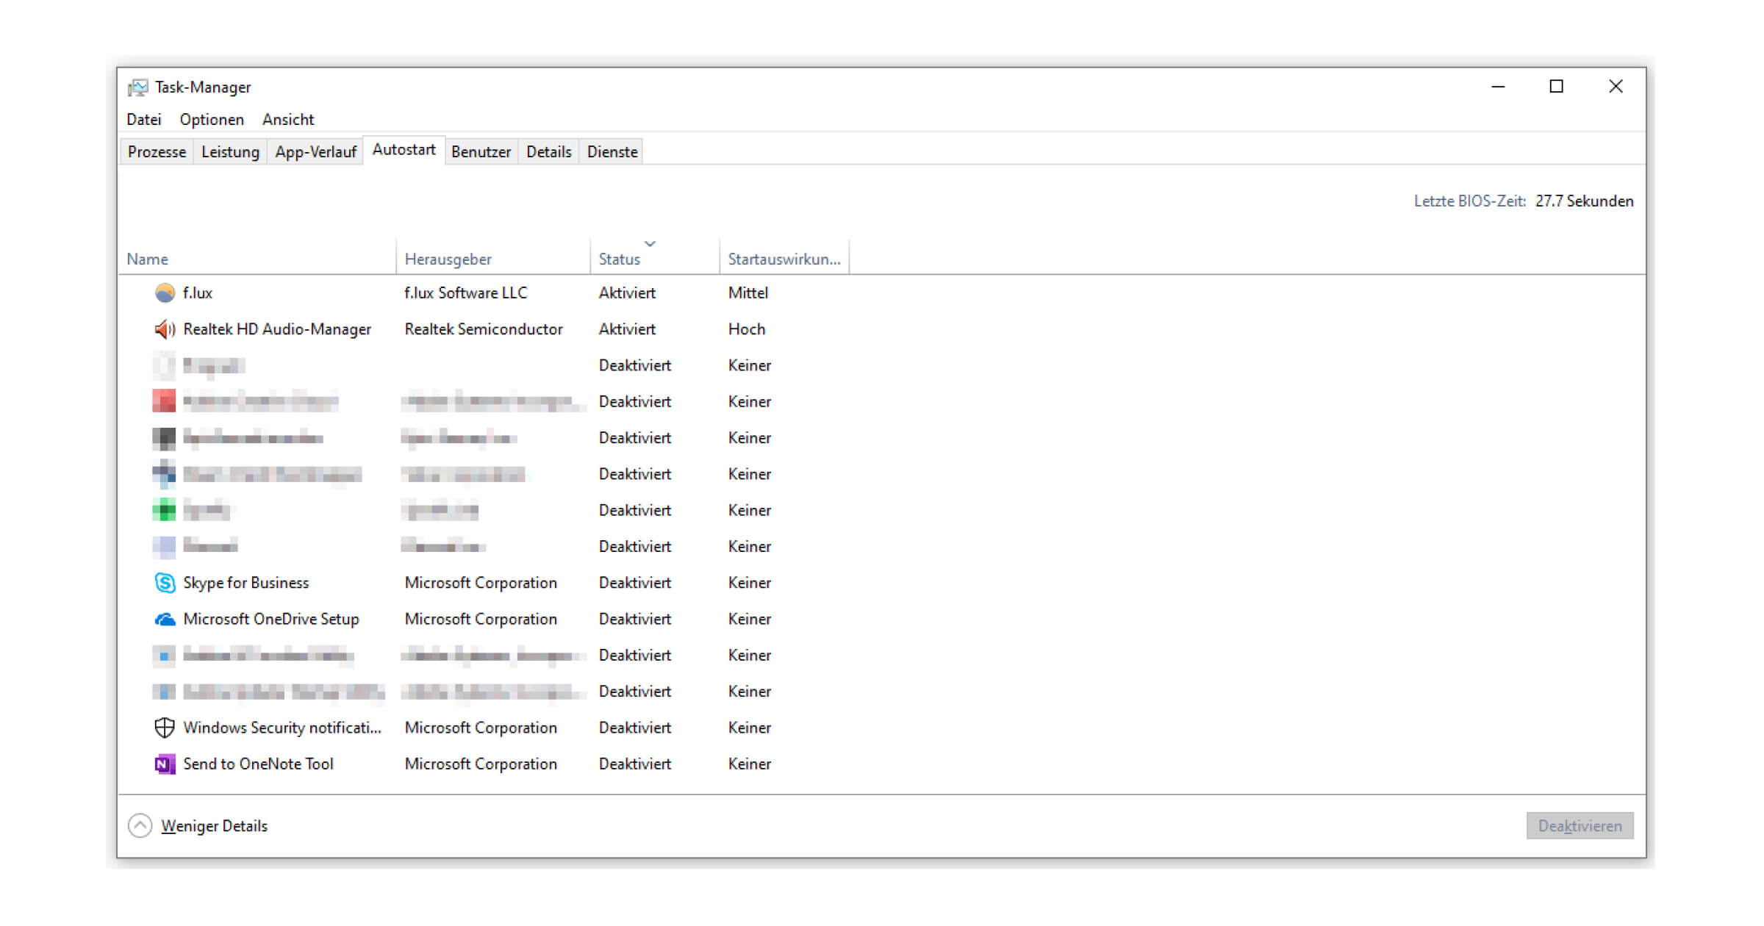Open the Optionen menu

pos(212,120)
